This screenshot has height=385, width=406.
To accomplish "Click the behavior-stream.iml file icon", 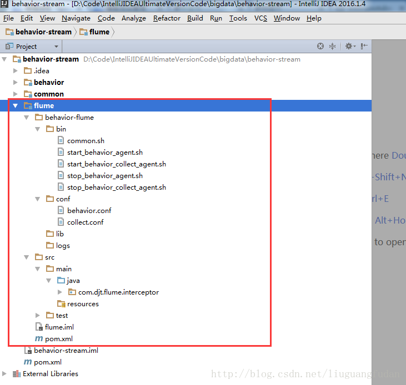I will tap(28, 351).
